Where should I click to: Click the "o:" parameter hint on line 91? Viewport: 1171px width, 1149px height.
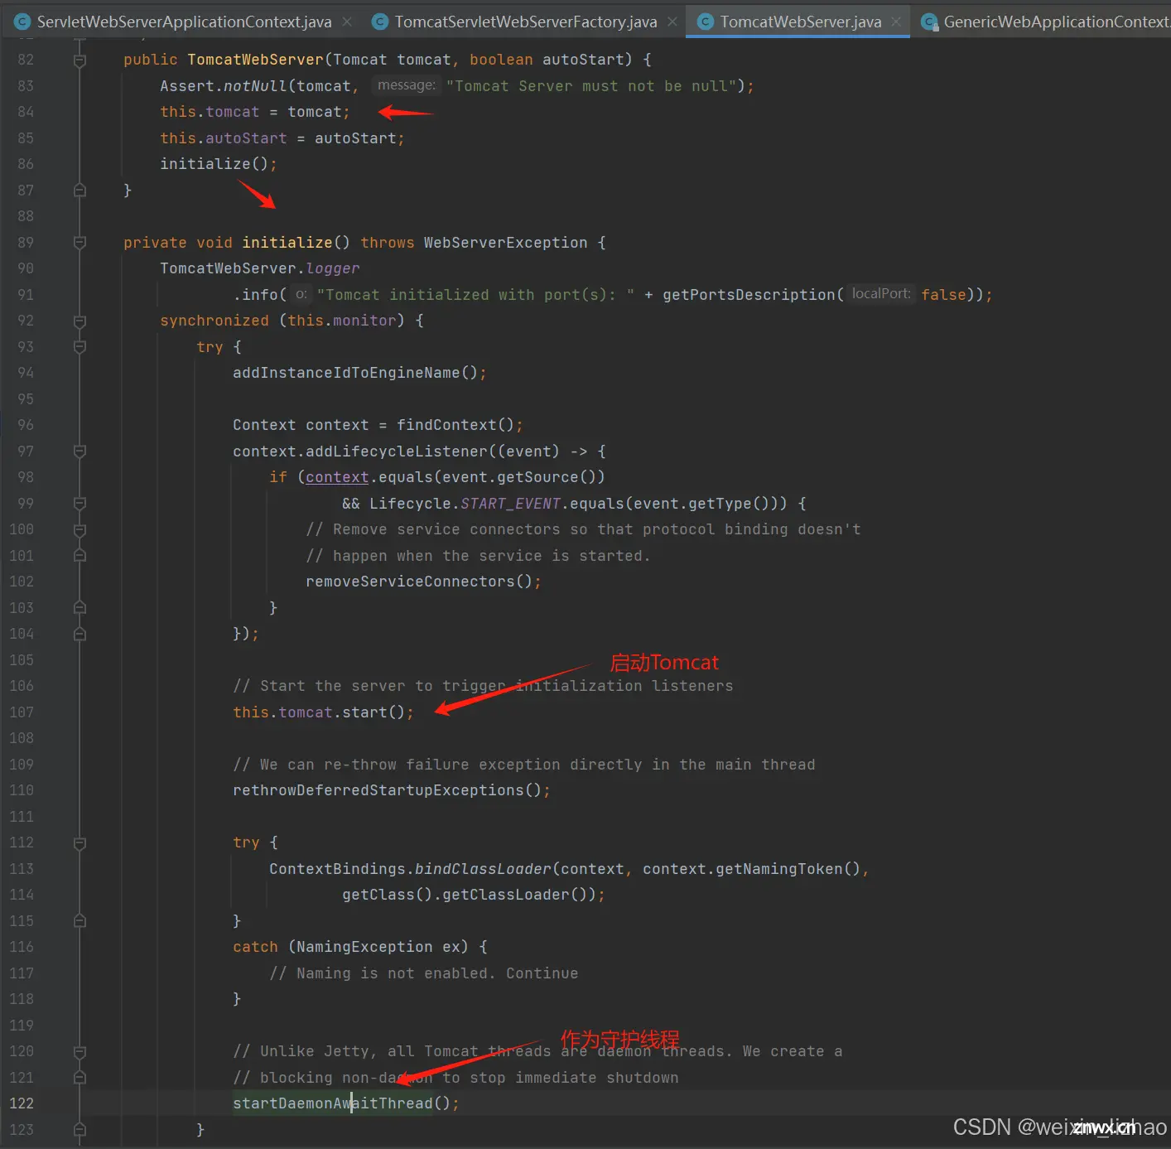click(x=301, y=294)
